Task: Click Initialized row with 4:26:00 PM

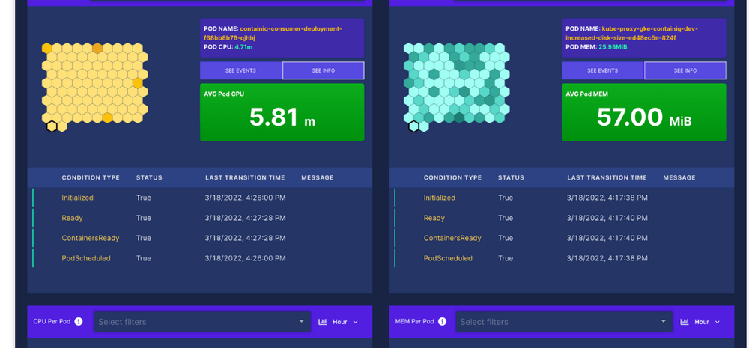Action: tap(200, 198)
